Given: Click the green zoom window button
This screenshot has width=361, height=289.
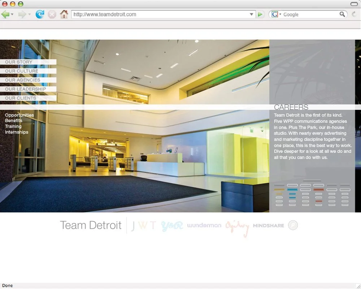Looking at the screenshot, I should coord(21,4).
